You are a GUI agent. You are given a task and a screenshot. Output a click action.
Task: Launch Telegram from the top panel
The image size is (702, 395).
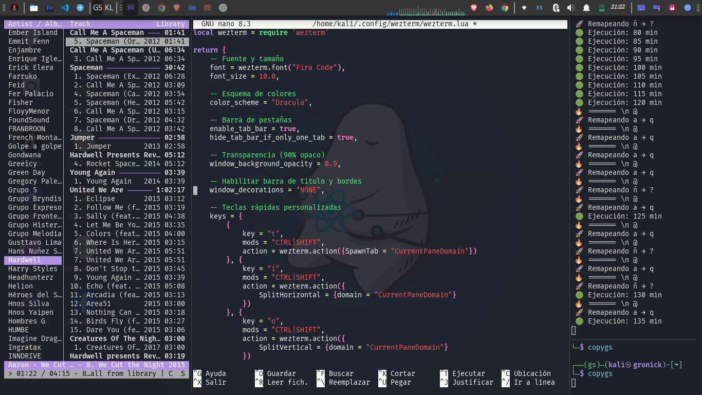point(80,8)
